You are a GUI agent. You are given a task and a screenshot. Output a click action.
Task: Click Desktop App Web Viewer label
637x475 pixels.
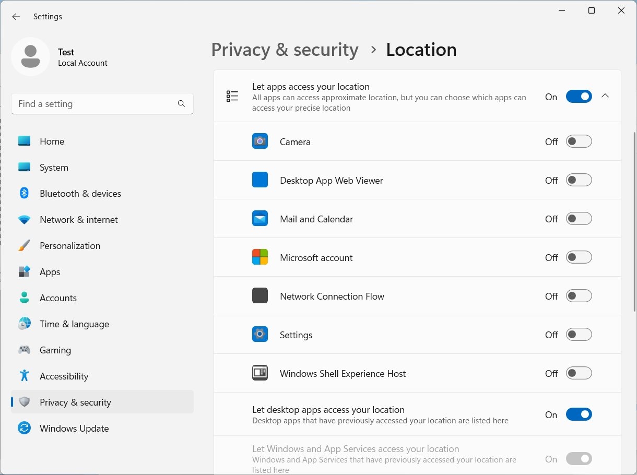click(332, 181)
